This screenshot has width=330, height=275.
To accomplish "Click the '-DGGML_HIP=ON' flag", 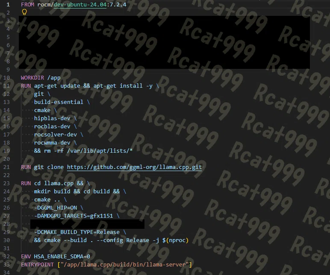I will (x=56, y=208).
